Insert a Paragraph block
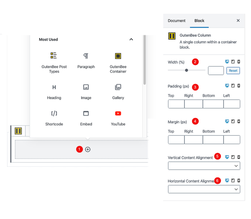The width and height of the screenshot is (251, 219). click(x=86, y=60)
